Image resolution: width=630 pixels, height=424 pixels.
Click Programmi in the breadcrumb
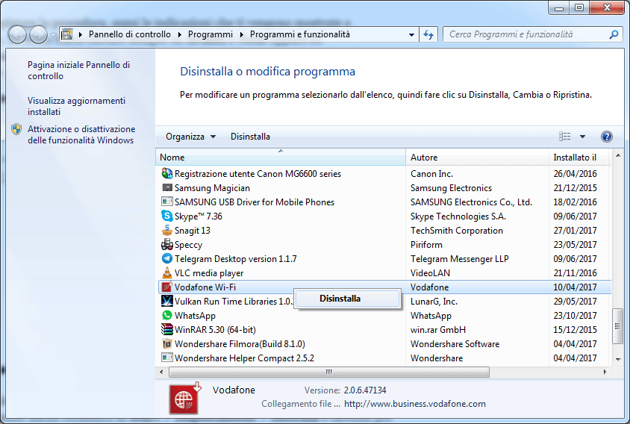click(210, 34)
